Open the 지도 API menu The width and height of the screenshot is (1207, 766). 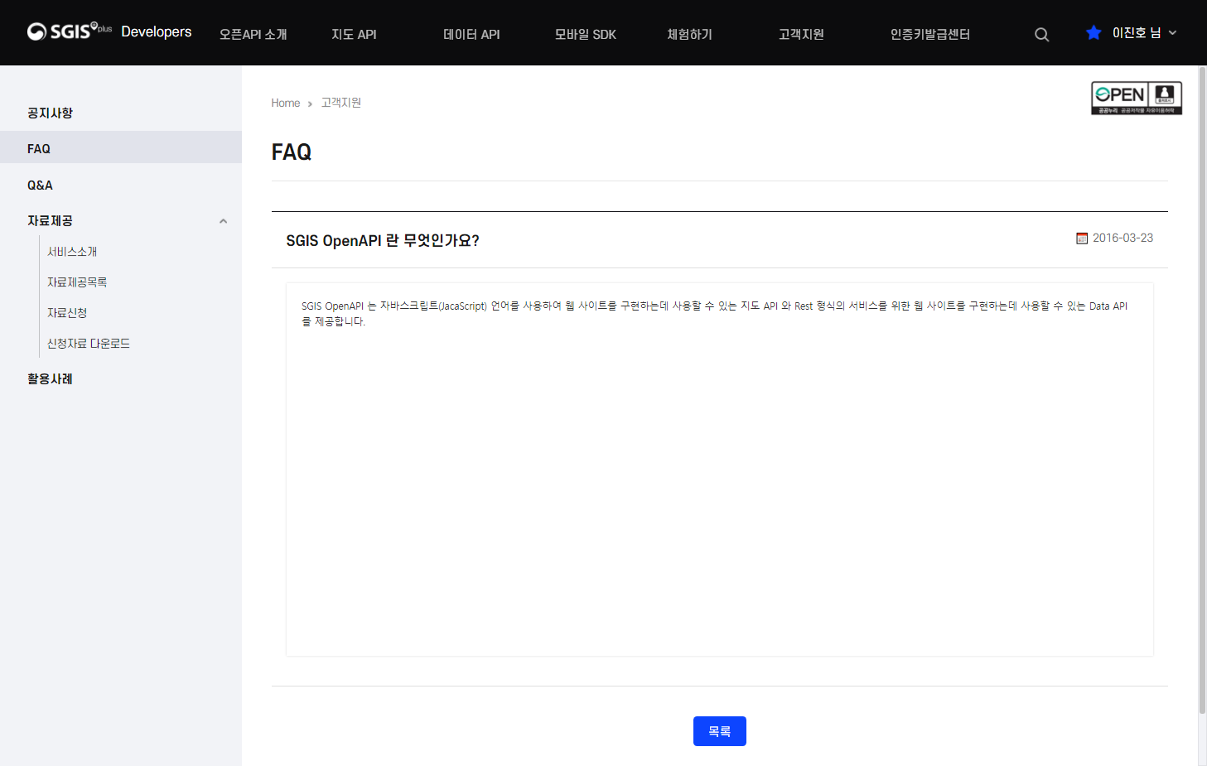click(x=354, y=34)
